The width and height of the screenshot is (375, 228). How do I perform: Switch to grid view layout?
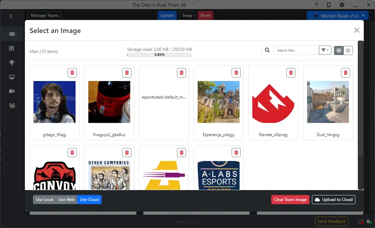coord(339,51)
